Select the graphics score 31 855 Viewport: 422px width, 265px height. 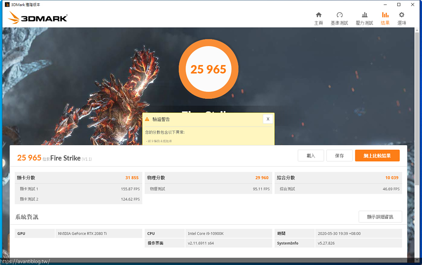132,178
